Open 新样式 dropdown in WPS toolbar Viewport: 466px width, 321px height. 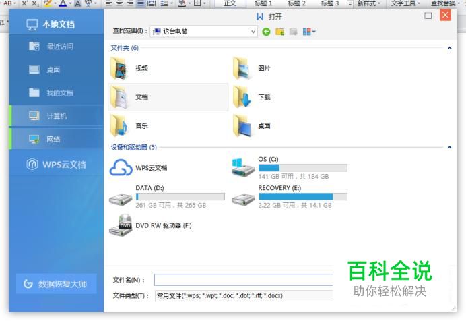369,3
